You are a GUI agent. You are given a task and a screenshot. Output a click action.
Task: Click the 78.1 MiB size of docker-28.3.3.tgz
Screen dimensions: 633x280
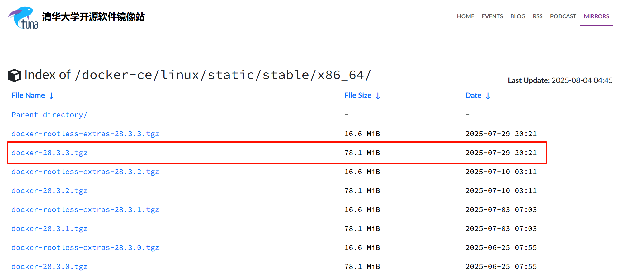coord(362,153)
